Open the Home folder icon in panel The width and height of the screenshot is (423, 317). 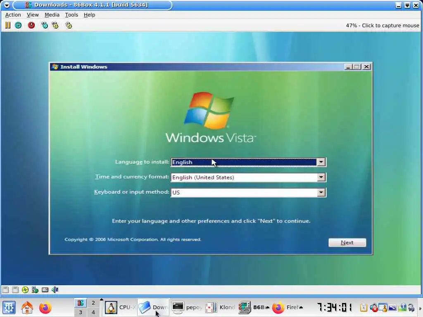point(27,308)
